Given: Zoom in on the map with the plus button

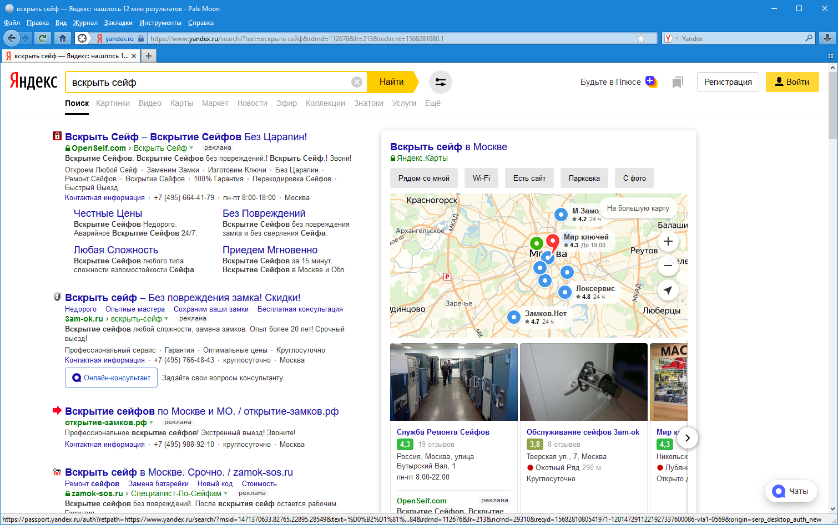Looking at the screenshot, I should click(x=668, y=241).
